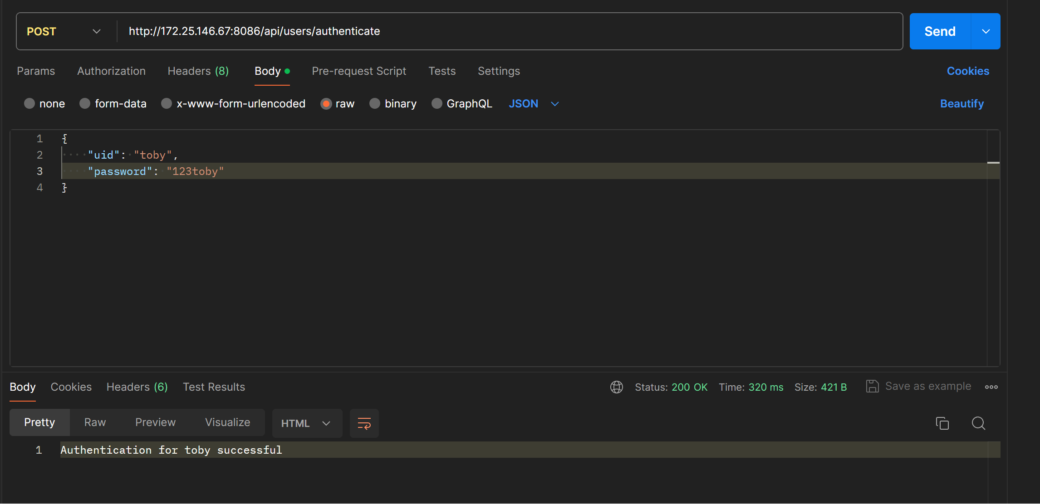Click the Save as example disk icon
This screenshot has width=1040, height=504.
pos(872,387)
